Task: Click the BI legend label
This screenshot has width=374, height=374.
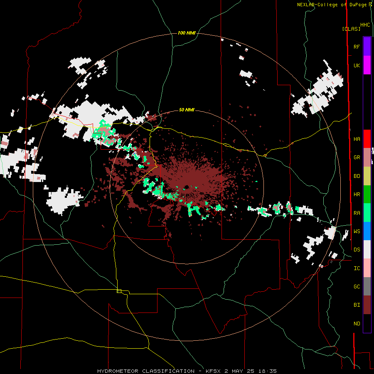Action: click(x=357, y=305)
